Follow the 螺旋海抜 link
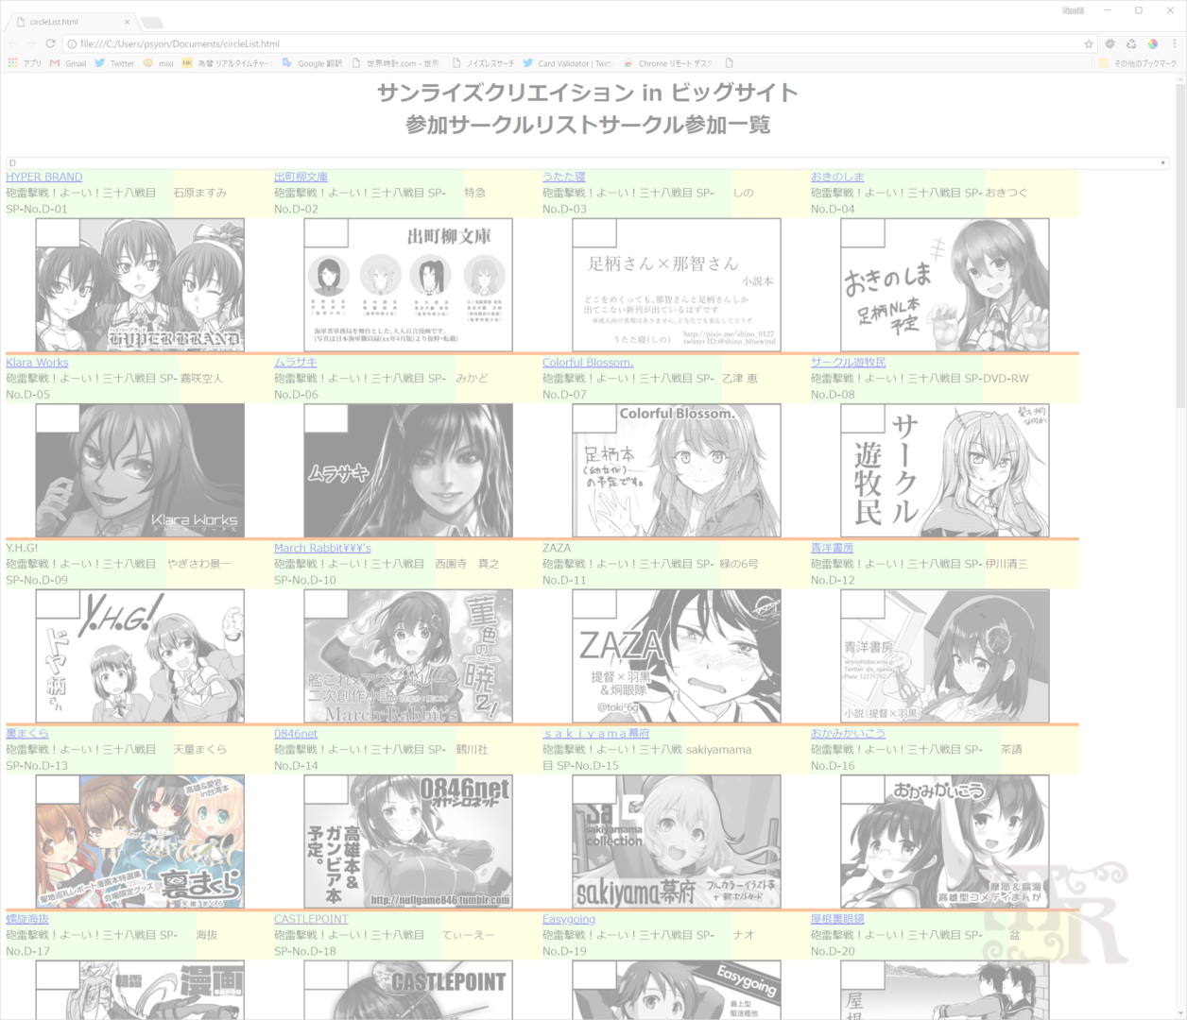Screen dimensions: 1187x1020 [27, 919]
